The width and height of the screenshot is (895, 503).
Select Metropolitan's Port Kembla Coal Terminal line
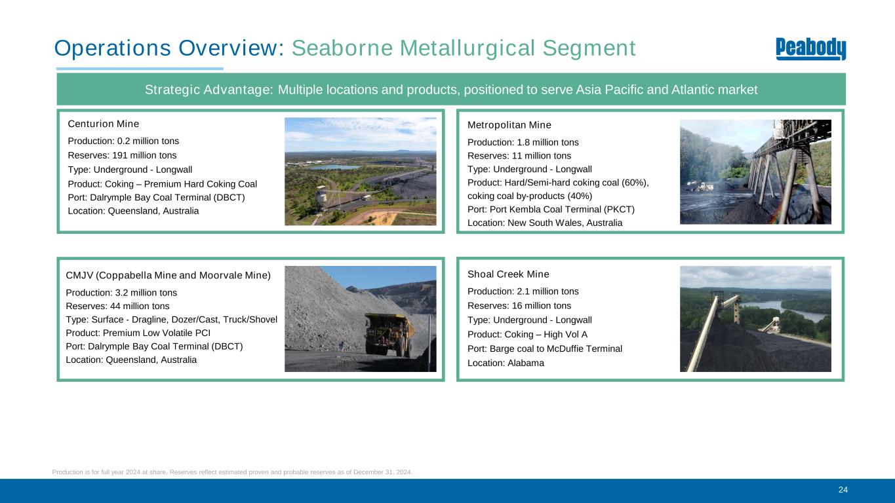click(551, 209)
